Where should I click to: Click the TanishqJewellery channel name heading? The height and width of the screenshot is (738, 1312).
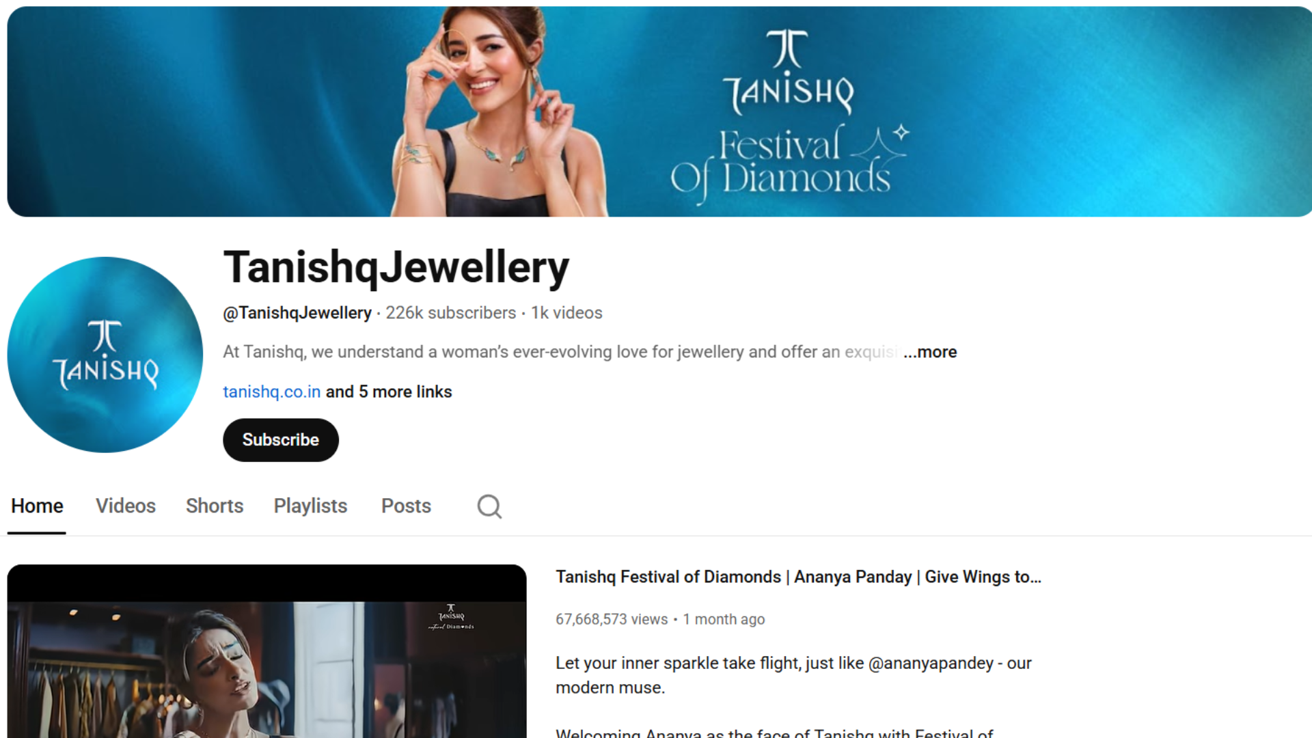[x=396, y=267]
